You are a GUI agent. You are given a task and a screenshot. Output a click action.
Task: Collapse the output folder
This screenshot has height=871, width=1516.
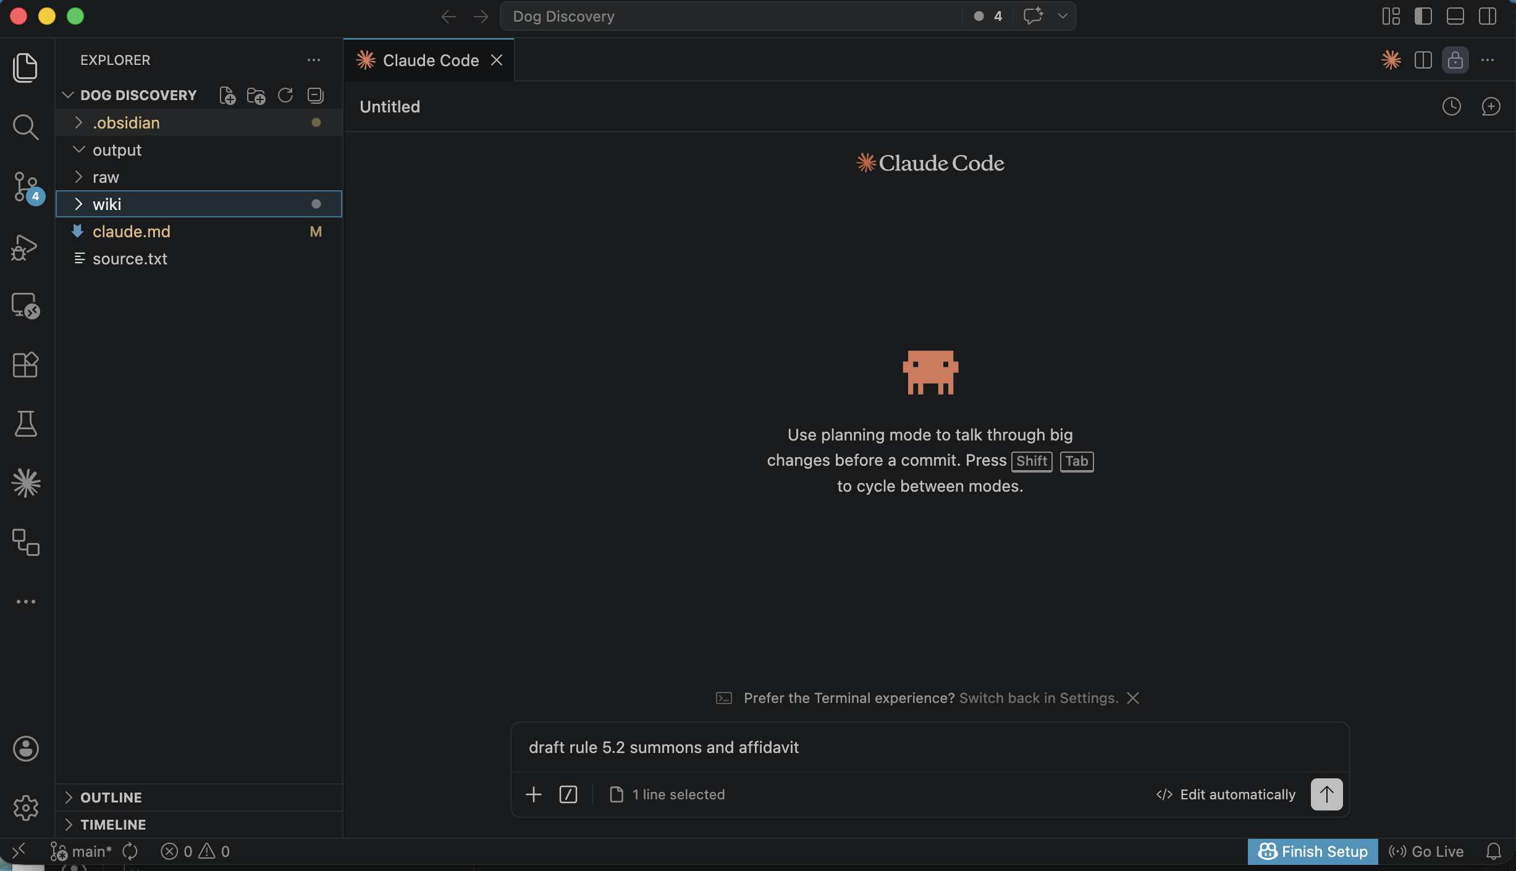tap(199, 149)
